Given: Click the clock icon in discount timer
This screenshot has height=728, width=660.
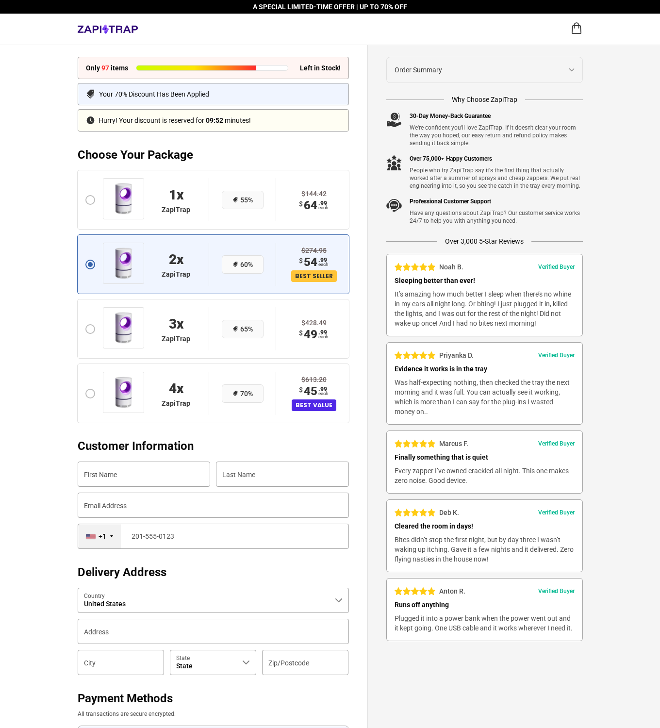Looking at the screenshot, I should coord(90,120).
